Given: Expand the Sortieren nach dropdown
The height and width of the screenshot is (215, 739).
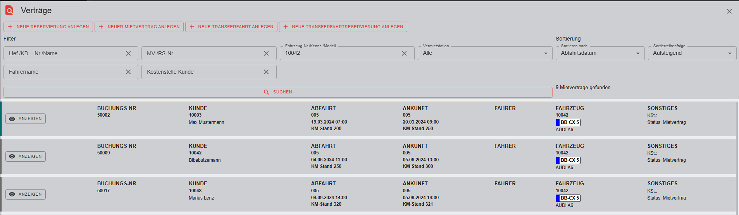Looking at the screenshot, I should click(x=600, y=53).
